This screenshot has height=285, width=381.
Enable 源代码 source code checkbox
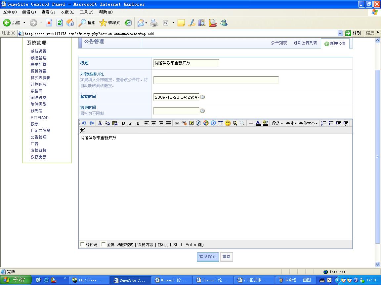[82, 244]
